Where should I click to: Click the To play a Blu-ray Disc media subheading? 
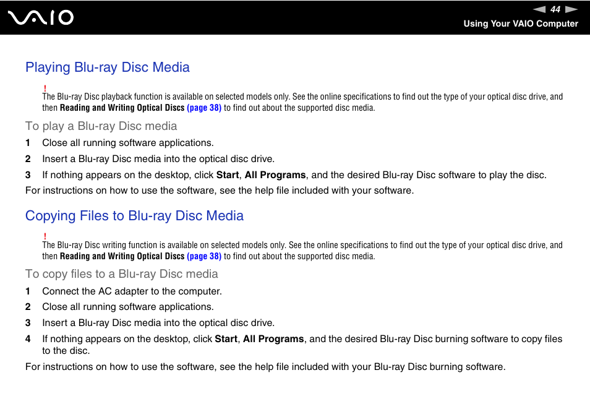[x=101, y=126]
